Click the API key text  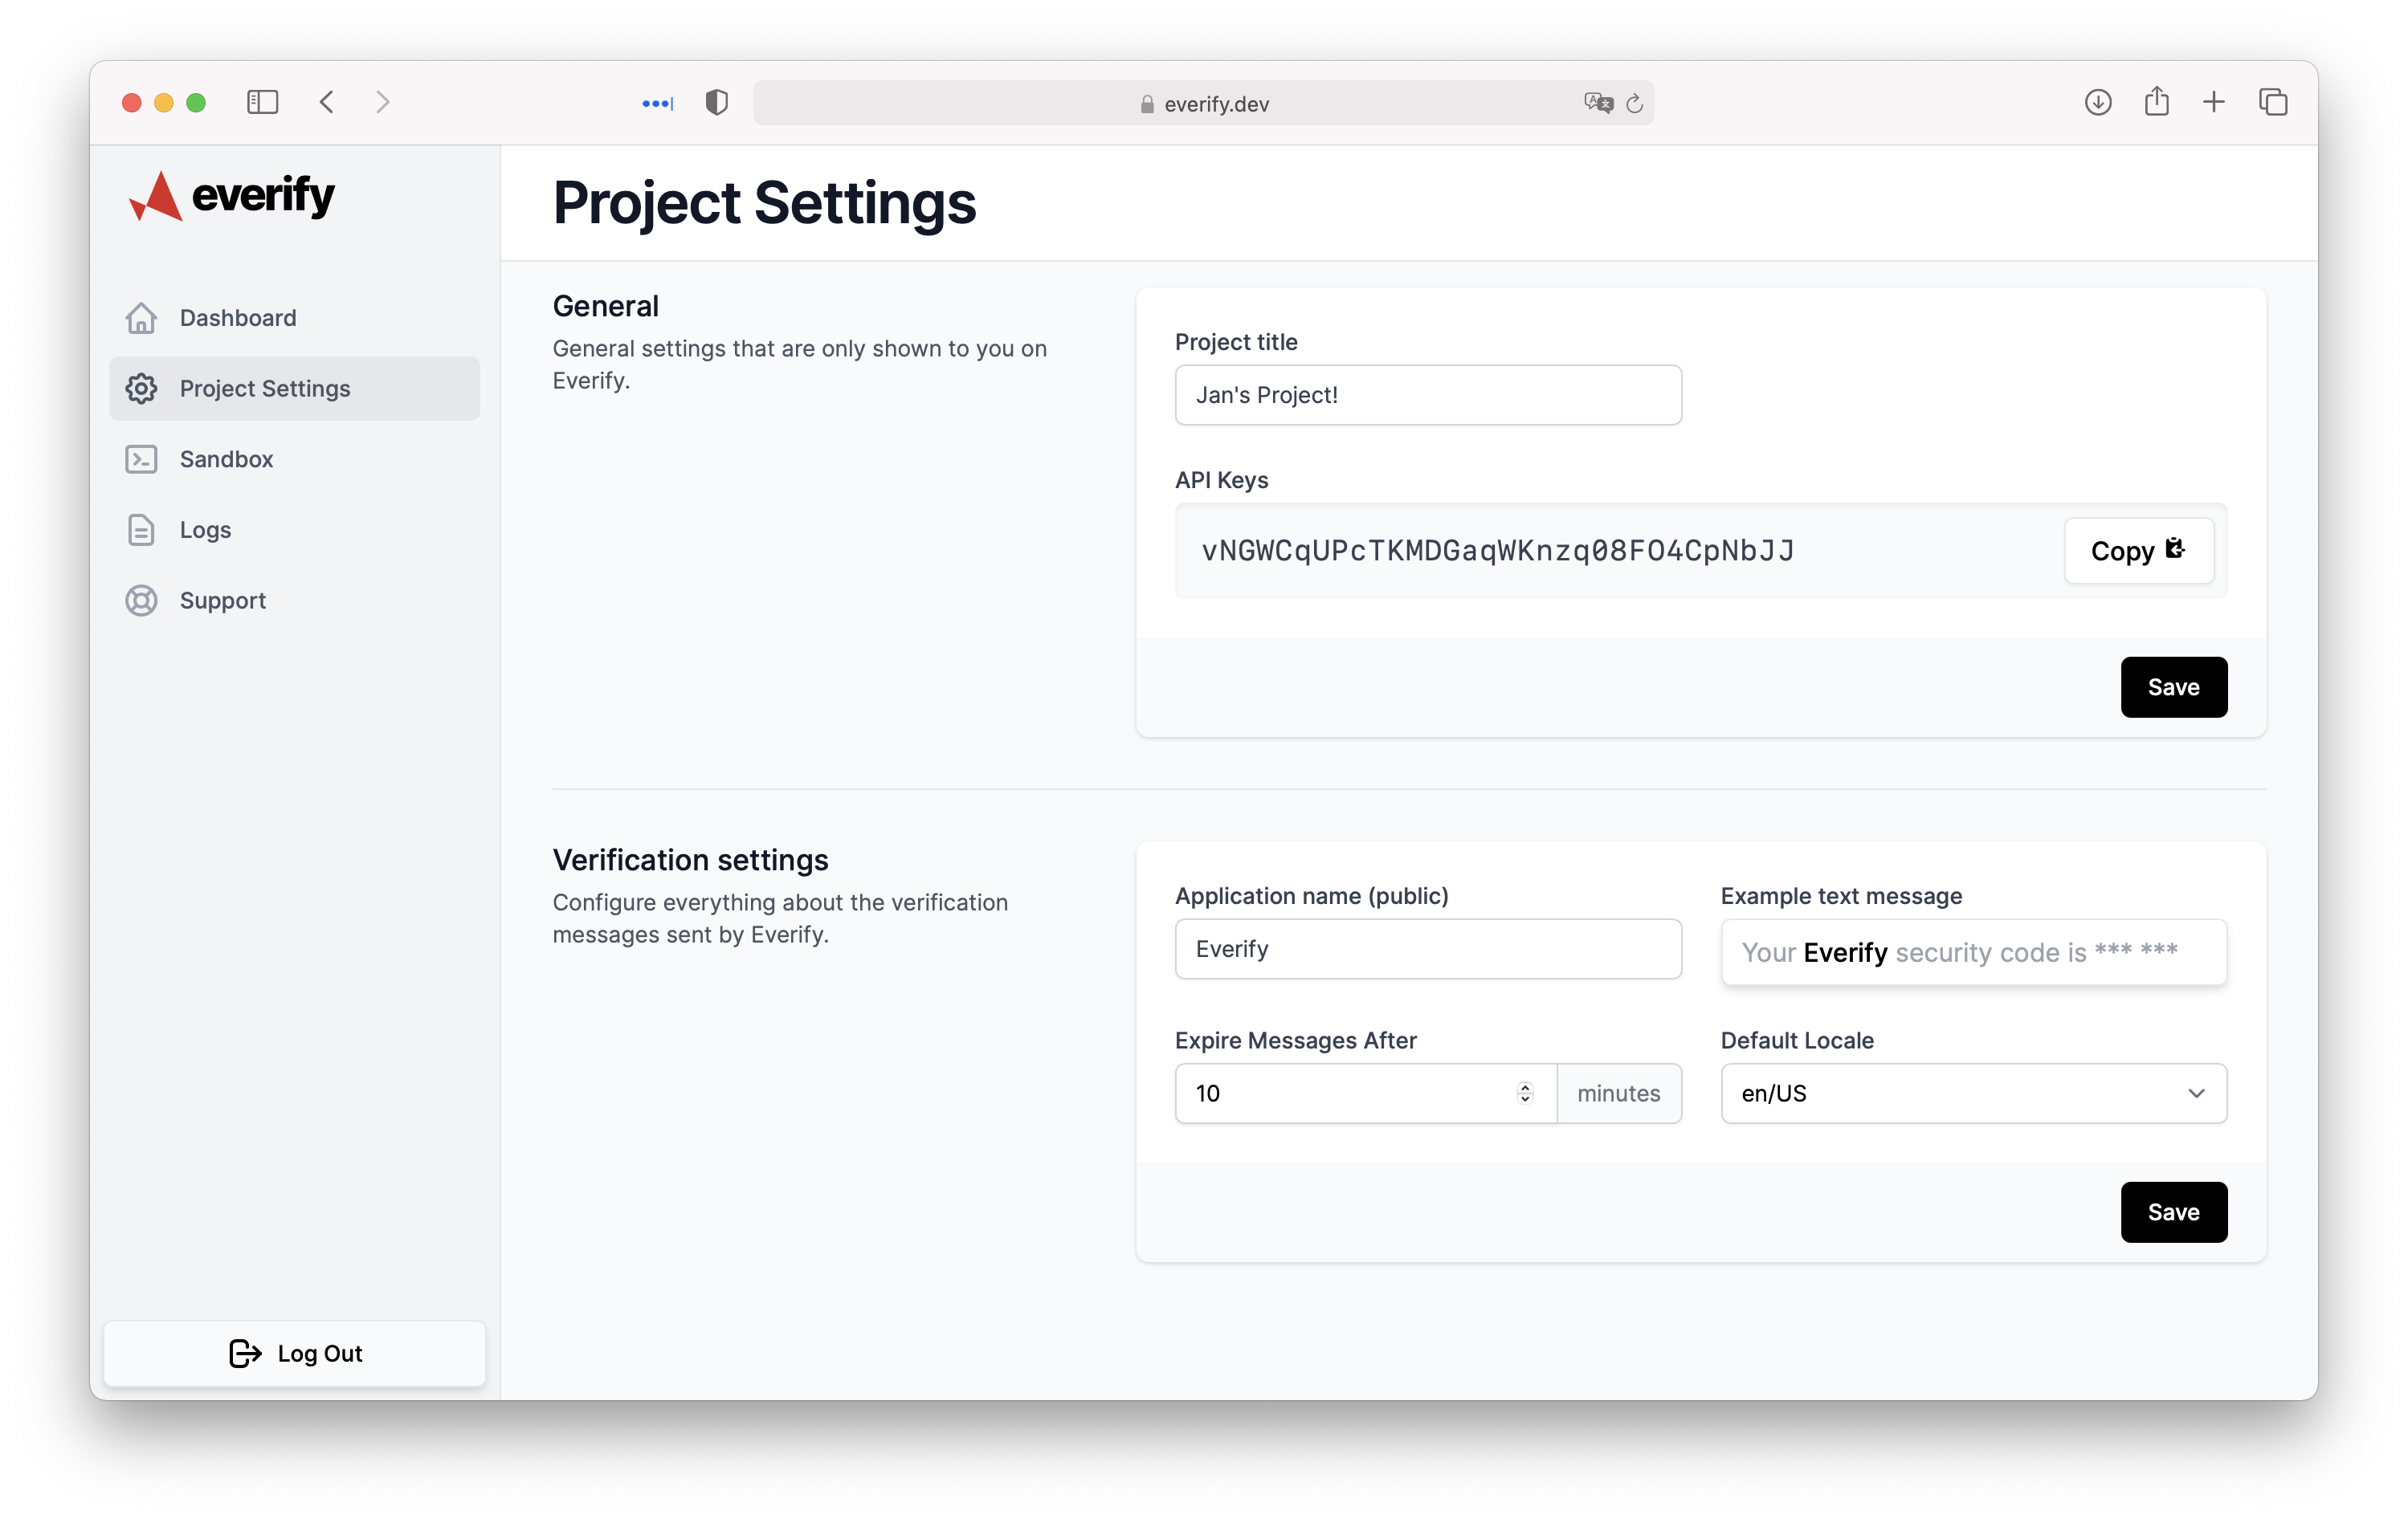click(x=1497, y=551)
